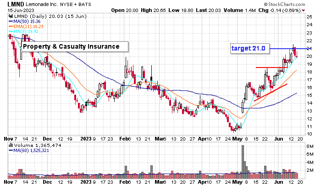Click Dec on the price panel date axis
The image size is (321, 186).
click(x=47, y=139)
